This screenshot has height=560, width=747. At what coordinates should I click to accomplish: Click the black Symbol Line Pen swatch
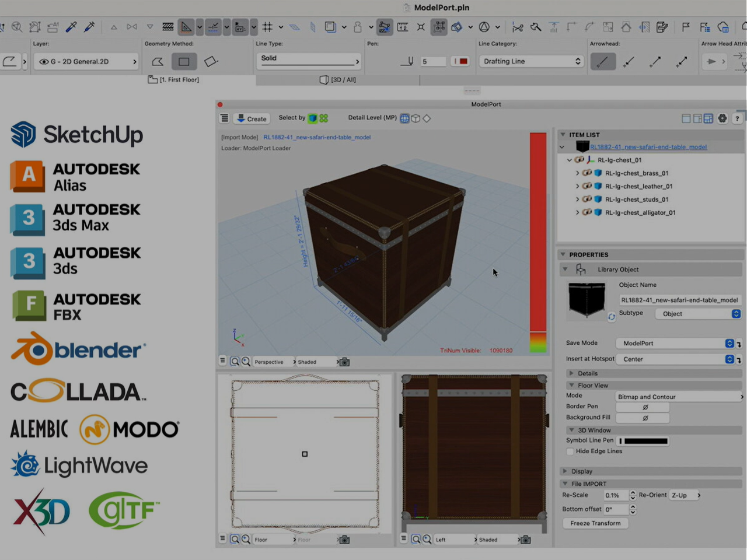click(x=645, y=441)
